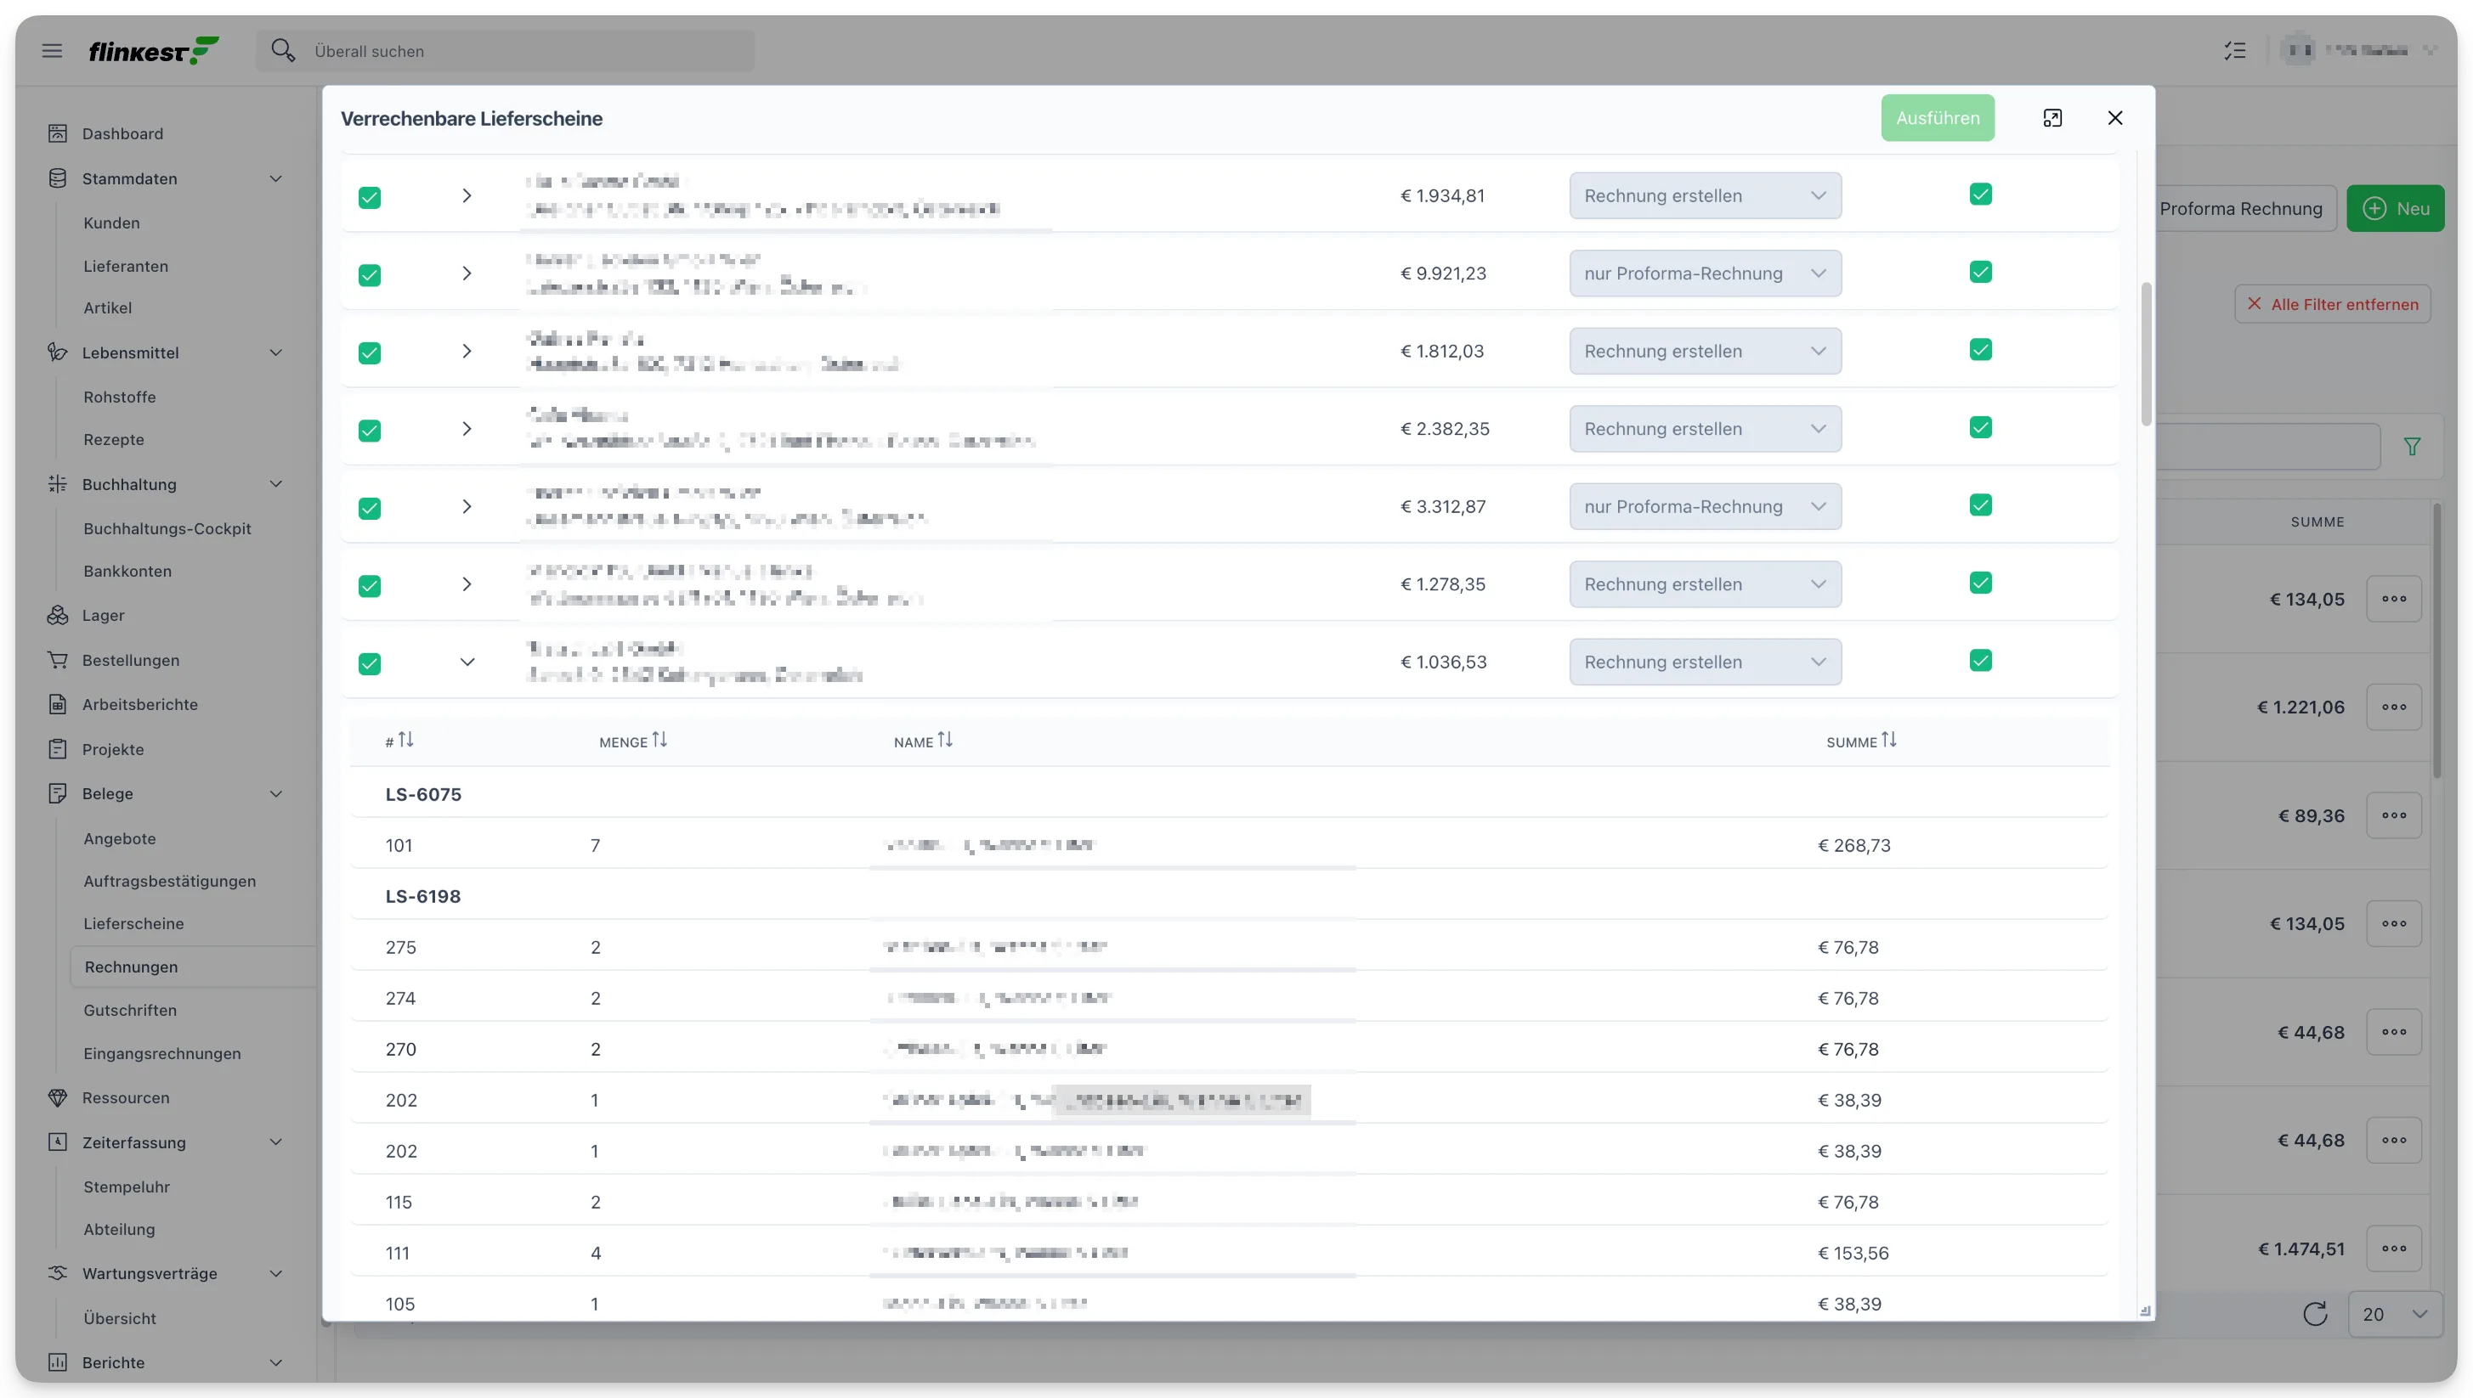Open the task checklist icon in header
Screen dimensions: 2473x1398
click(2235, 50)
